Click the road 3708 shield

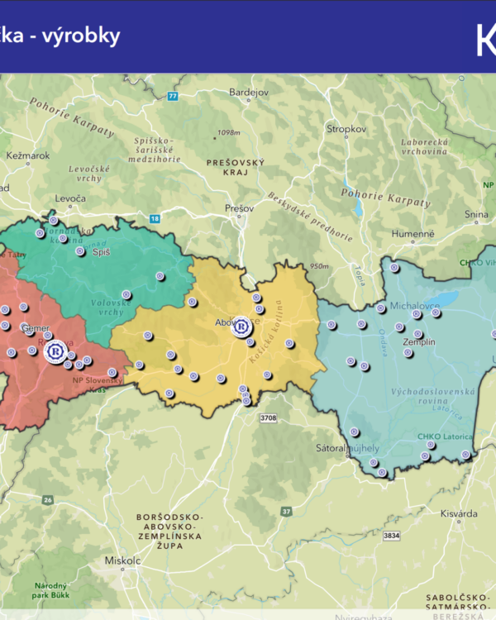point(268,418)
